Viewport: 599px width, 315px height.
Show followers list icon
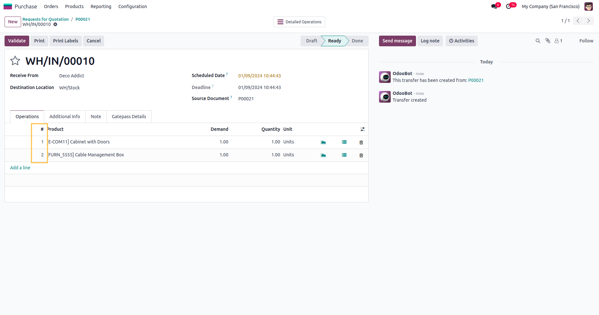click(558, 41)
